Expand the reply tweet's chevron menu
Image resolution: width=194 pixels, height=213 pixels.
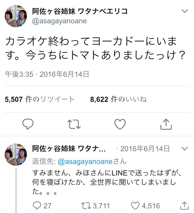(x=184, y=149)
